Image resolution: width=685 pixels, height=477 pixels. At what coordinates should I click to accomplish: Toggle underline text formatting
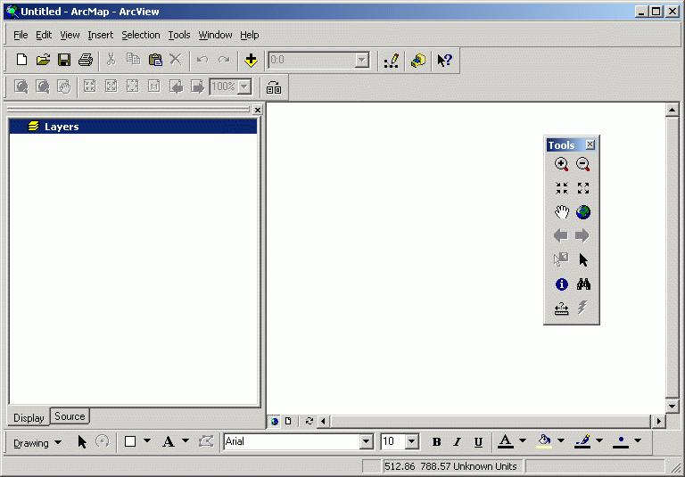[478, 442]
